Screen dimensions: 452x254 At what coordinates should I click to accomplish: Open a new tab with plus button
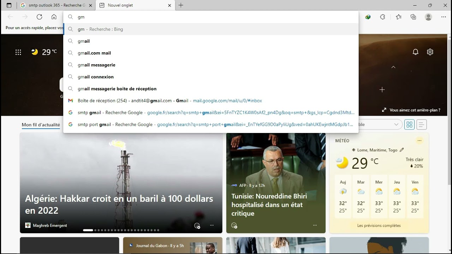point(181,5)
